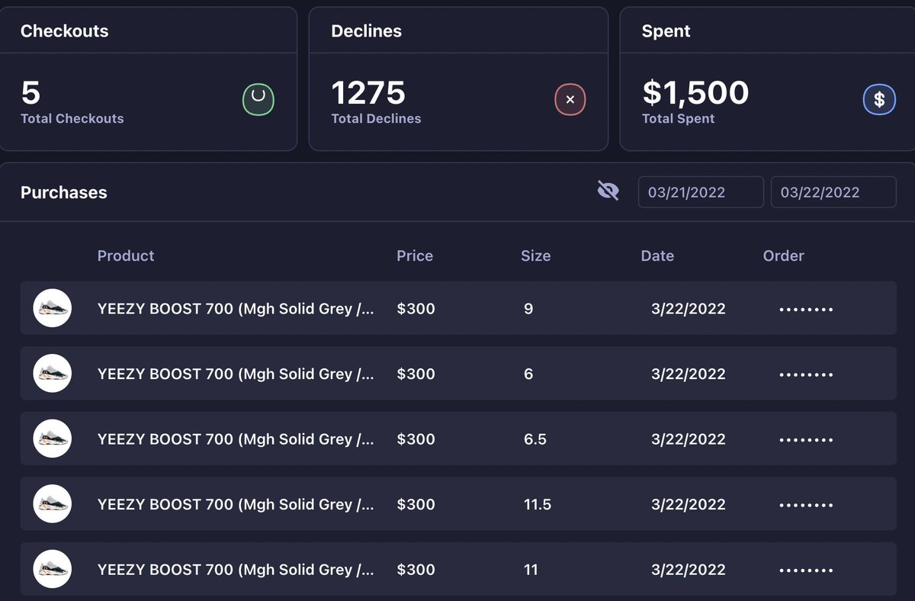The image size is (915, 601).
Task: Reveal hidden order number in size 6 row
Action: [x=806, y=375]
